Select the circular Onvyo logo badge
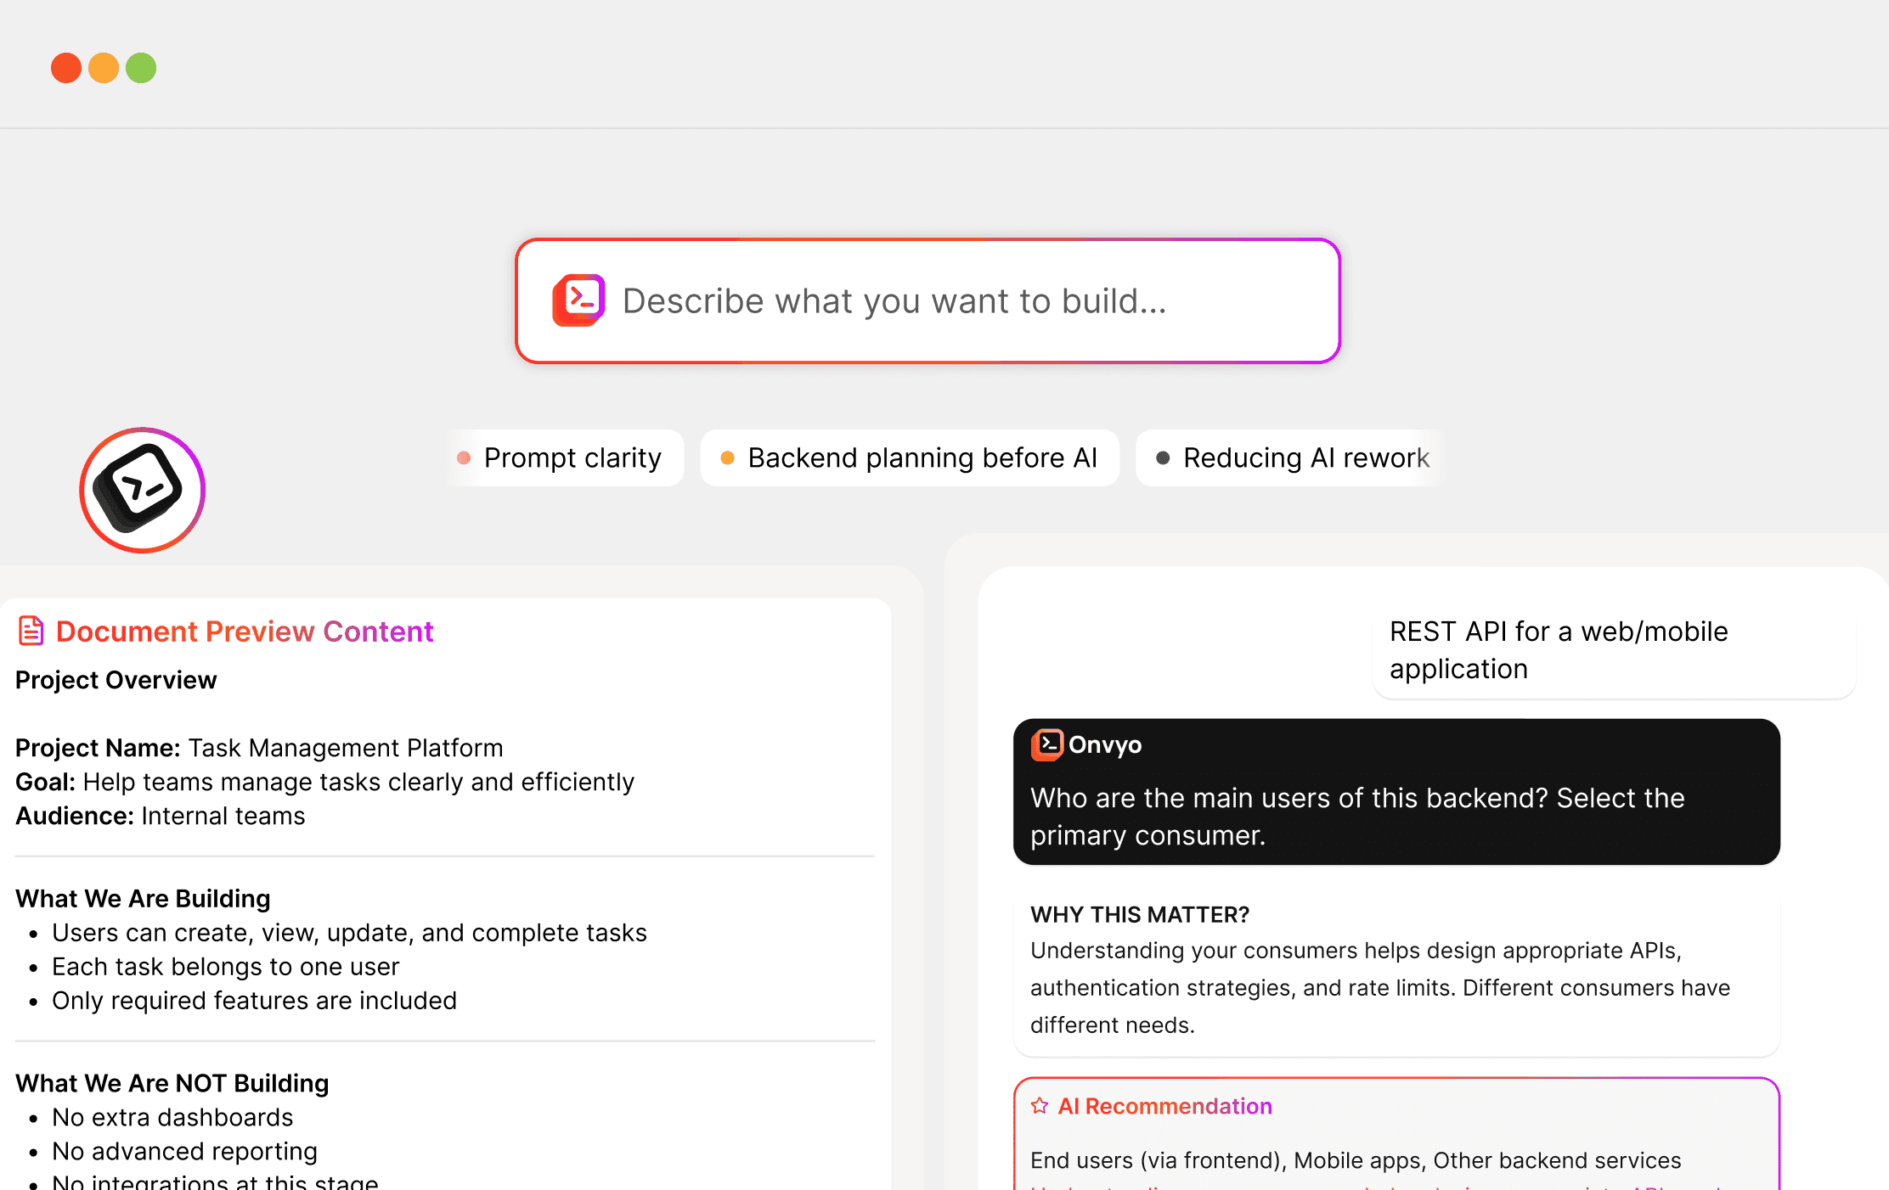Screen dimensions: 1889x1190 point(141,490)
